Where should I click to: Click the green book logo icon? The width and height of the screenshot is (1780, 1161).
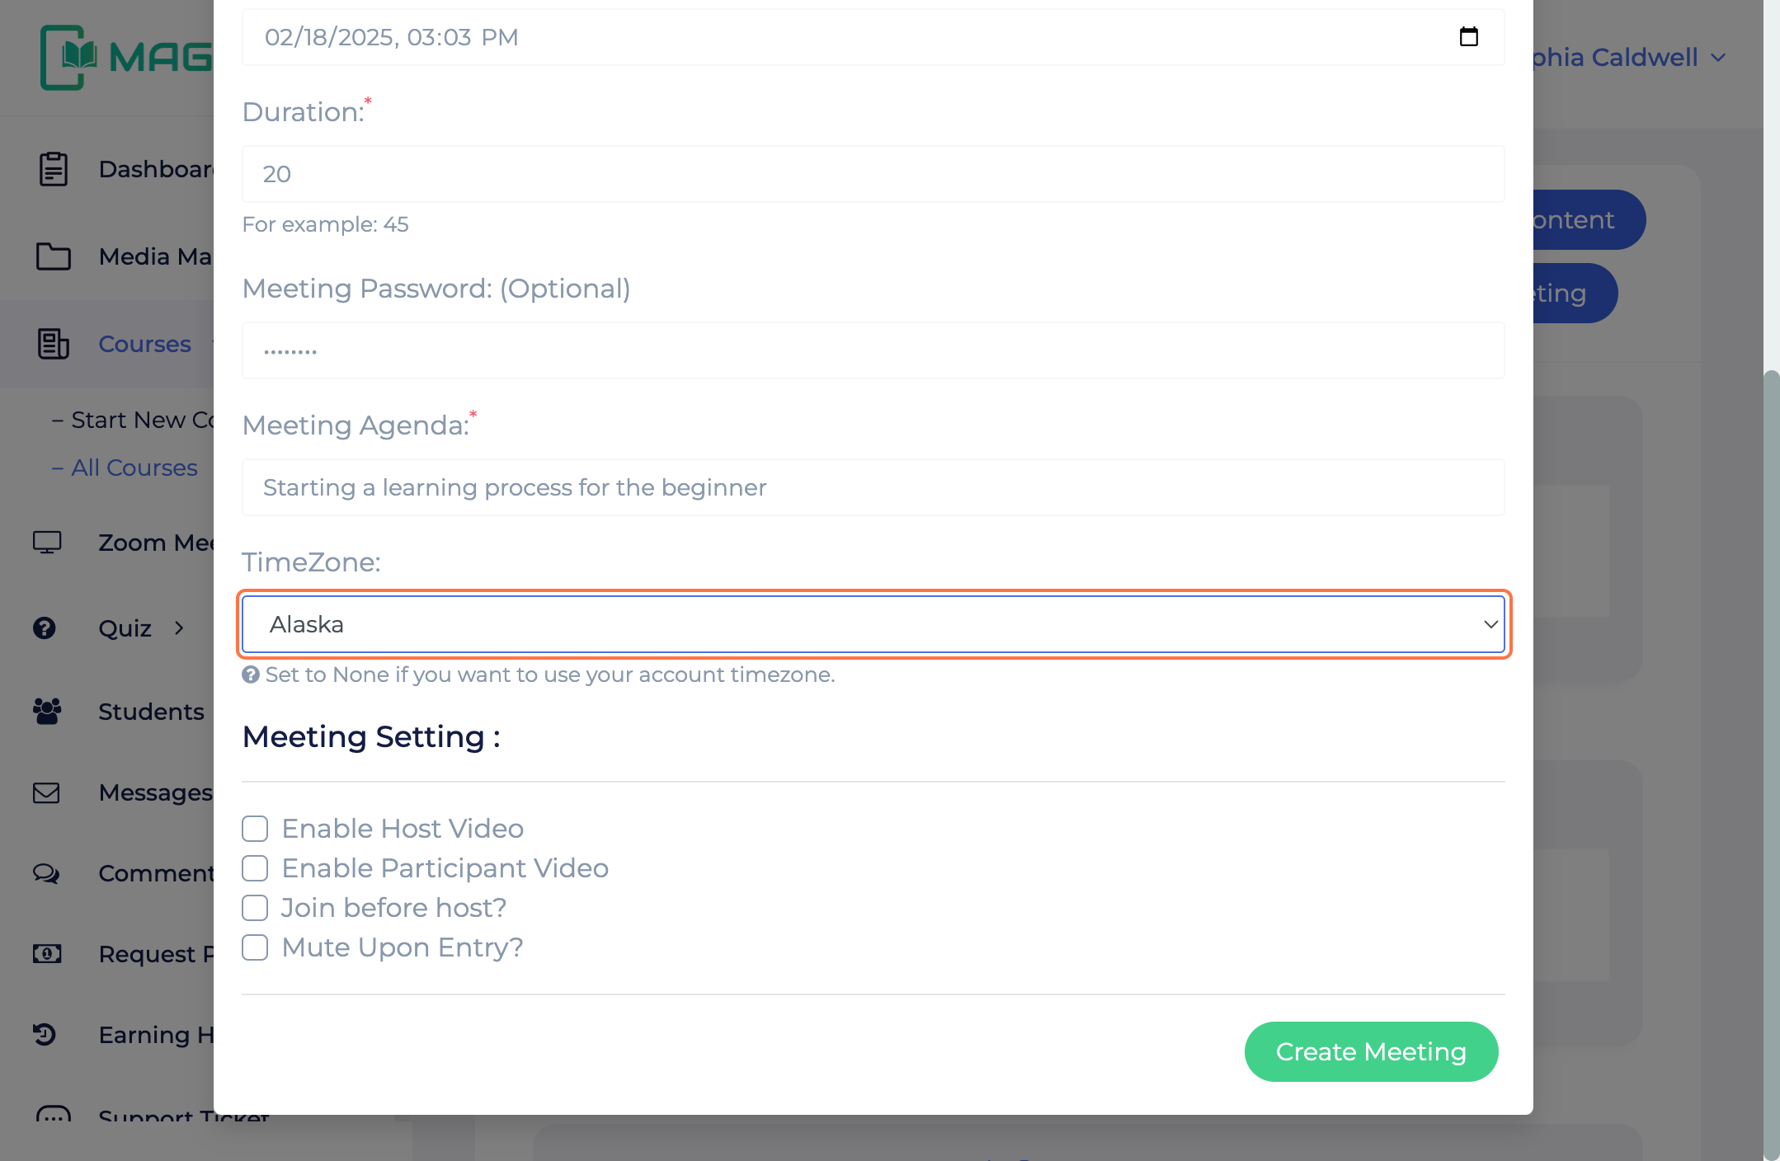[68, 57]
